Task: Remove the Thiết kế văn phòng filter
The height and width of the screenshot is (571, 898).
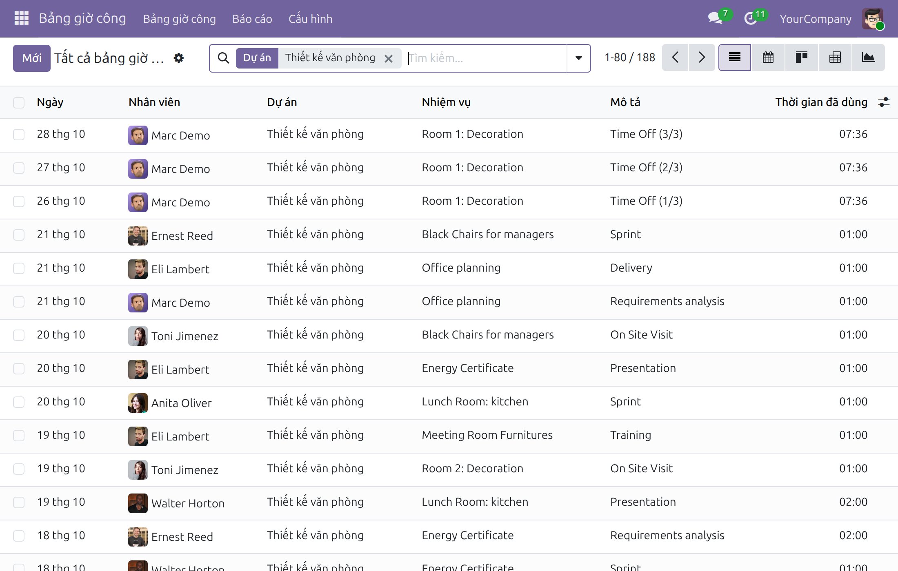Action: pyautogui.click(x=389, y=58)
